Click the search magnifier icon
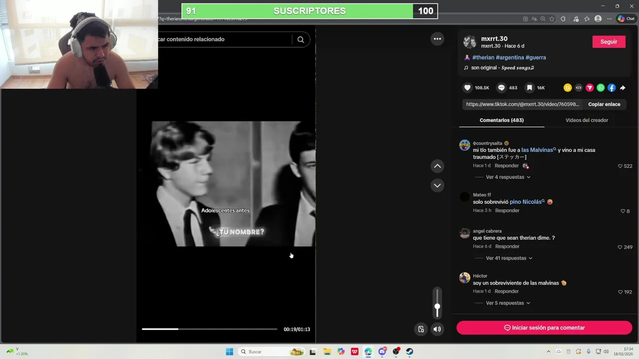 301,39
